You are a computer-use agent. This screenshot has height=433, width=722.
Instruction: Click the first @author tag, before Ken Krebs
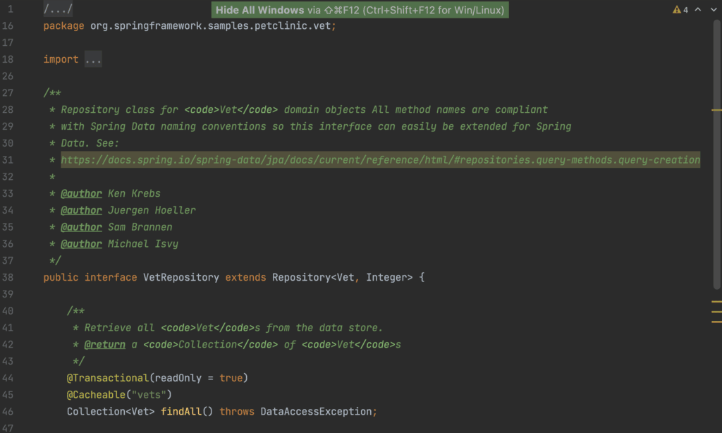click(82, 193)
